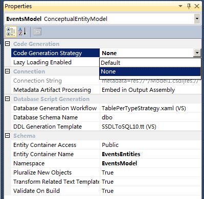This screenshot has width=204, height=199.
Task: Select DDL Generation Template property
Action: tap(55, 127)
